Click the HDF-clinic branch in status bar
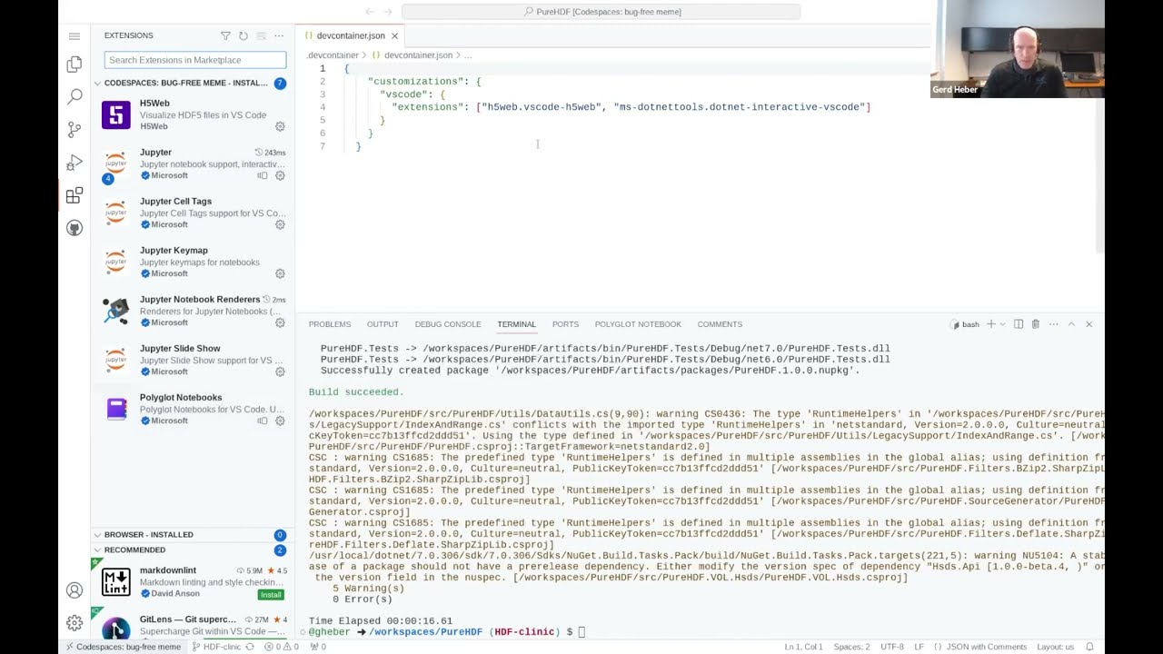This screenshot has height=654, width=1163. pyautogui.click(x=216, y=647)
